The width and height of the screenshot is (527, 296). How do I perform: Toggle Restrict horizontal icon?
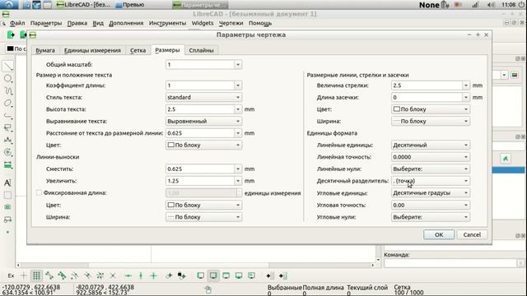coord(128,276)
